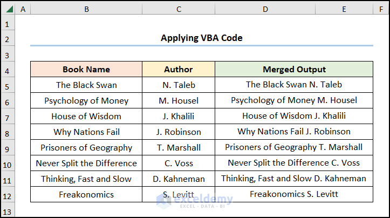Select the cell 'T. Marshall'
Viewport: 390px width, 218px height.
(x=179, y=148)
